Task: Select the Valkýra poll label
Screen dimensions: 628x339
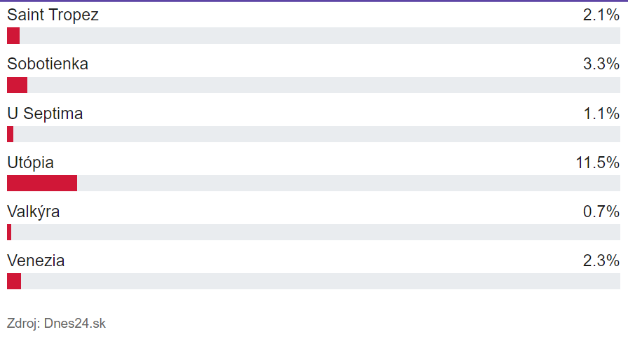Action: pos(33,212)
